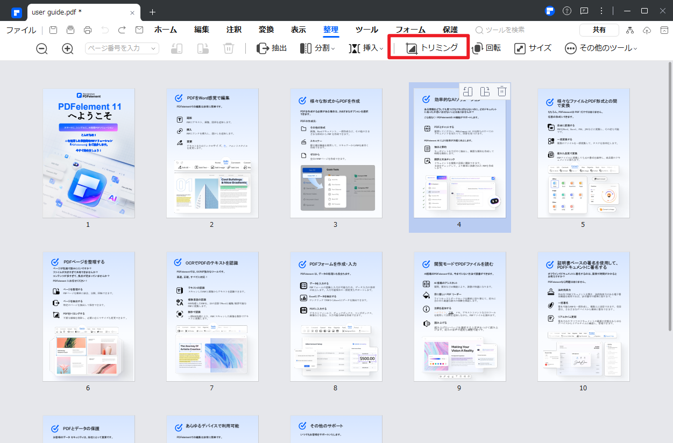
Task: Switch to the ホーム tab
Action: (166, 30)
